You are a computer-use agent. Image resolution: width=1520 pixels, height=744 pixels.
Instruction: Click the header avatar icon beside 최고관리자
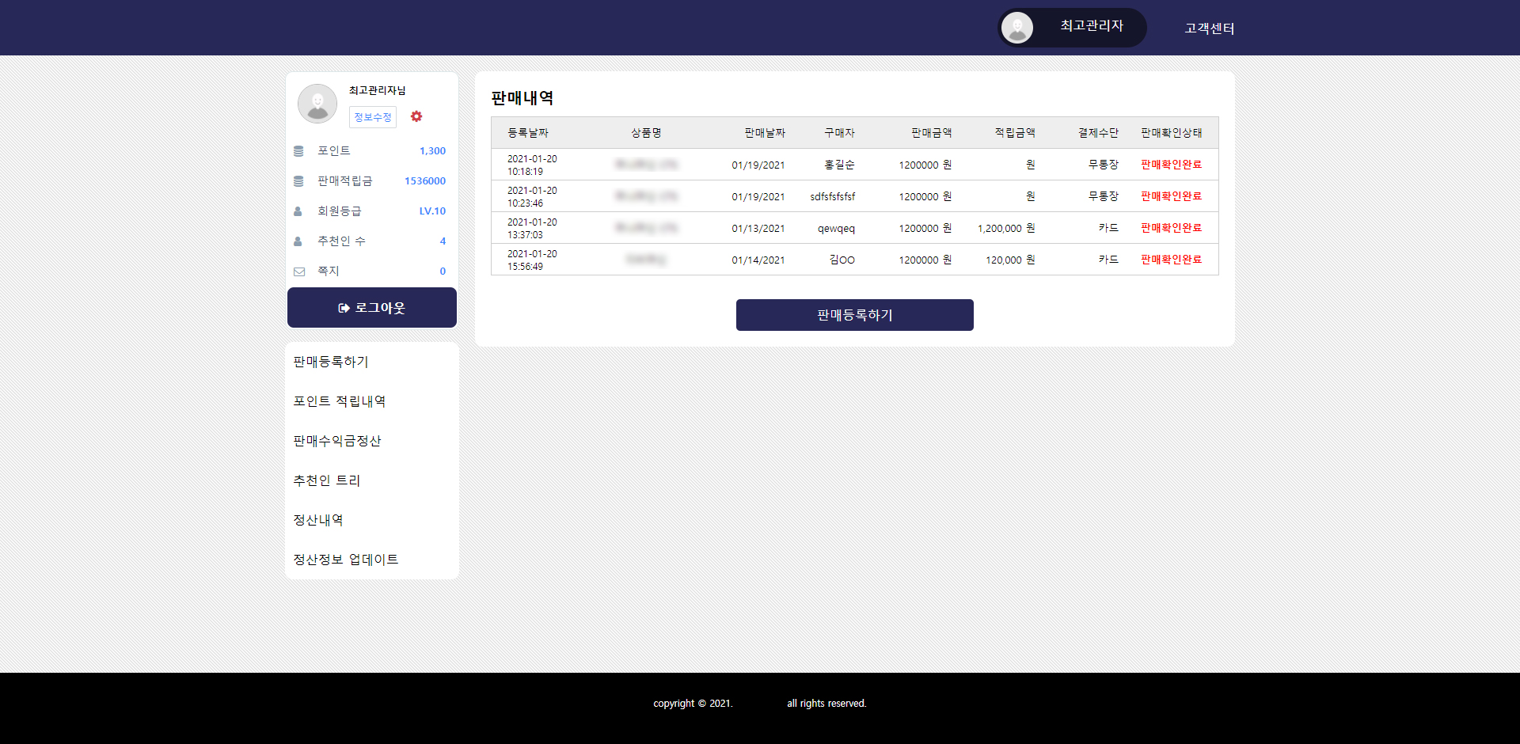(1017, 28)
